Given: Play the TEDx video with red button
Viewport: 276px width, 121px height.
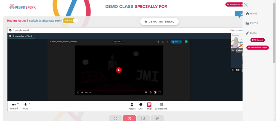Looking at the screenshot, I should point(119,70).
